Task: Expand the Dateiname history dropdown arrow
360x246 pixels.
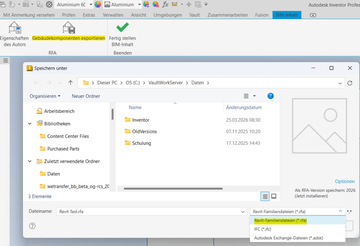Action: [243, 211]
